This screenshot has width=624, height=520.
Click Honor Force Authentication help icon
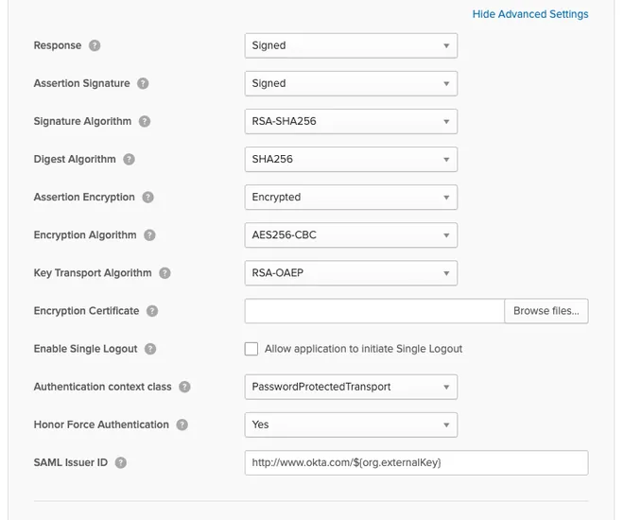click(182, 425)
